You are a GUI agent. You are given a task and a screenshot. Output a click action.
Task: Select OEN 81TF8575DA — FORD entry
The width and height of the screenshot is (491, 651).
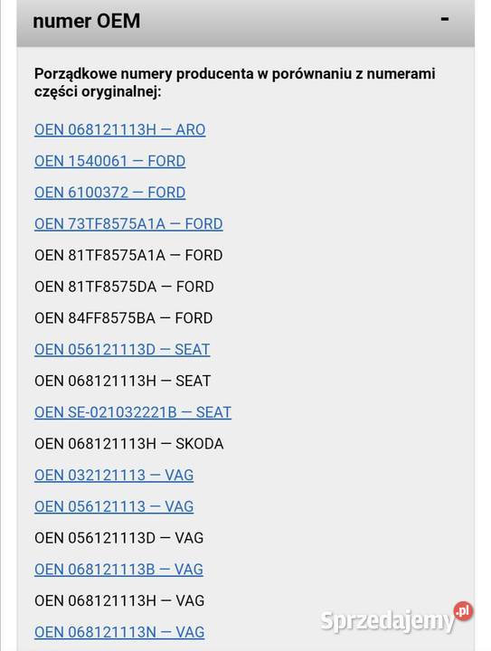[124, 287]
